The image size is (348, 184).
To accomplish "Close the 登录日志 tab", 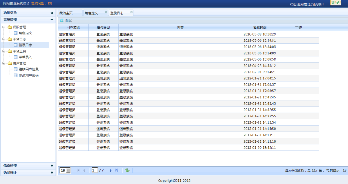I will point(131,12).
